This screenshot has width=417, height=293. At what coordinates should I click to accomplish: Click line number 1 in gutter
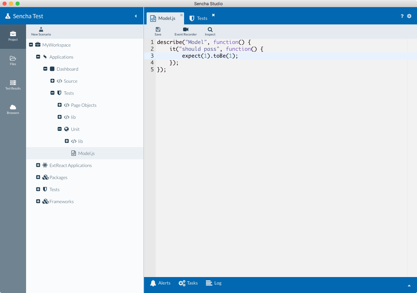(152, 42)
